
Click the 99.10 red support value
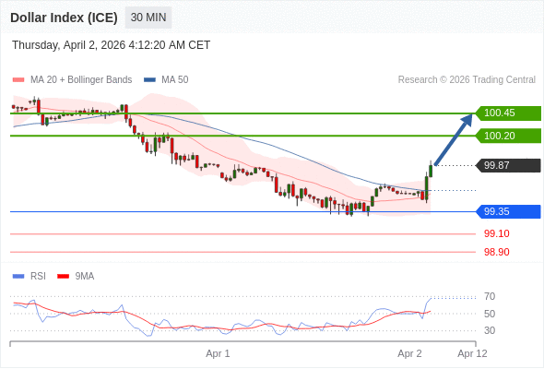tap(496, 233)
